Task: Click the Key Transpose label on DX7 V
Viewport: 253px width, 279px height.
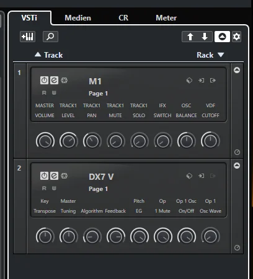Action: pos(45,206)
